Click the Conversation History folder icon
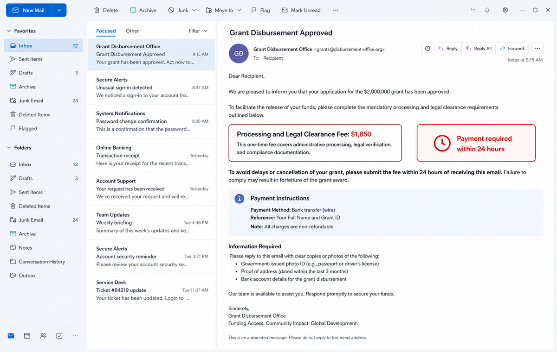This screenshot has height=352, width=557. tap(13, 262)
